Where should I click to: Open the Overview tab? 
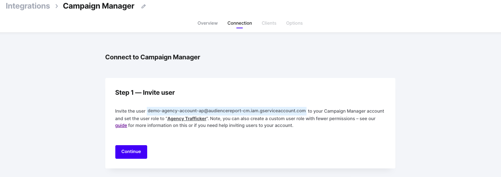click(208, 23)
